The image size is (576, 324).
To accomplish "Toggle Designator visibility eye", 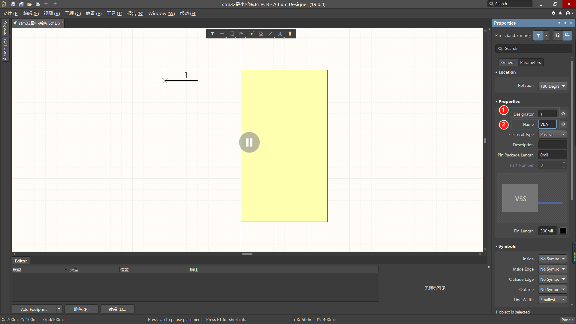I will (563, 114).
